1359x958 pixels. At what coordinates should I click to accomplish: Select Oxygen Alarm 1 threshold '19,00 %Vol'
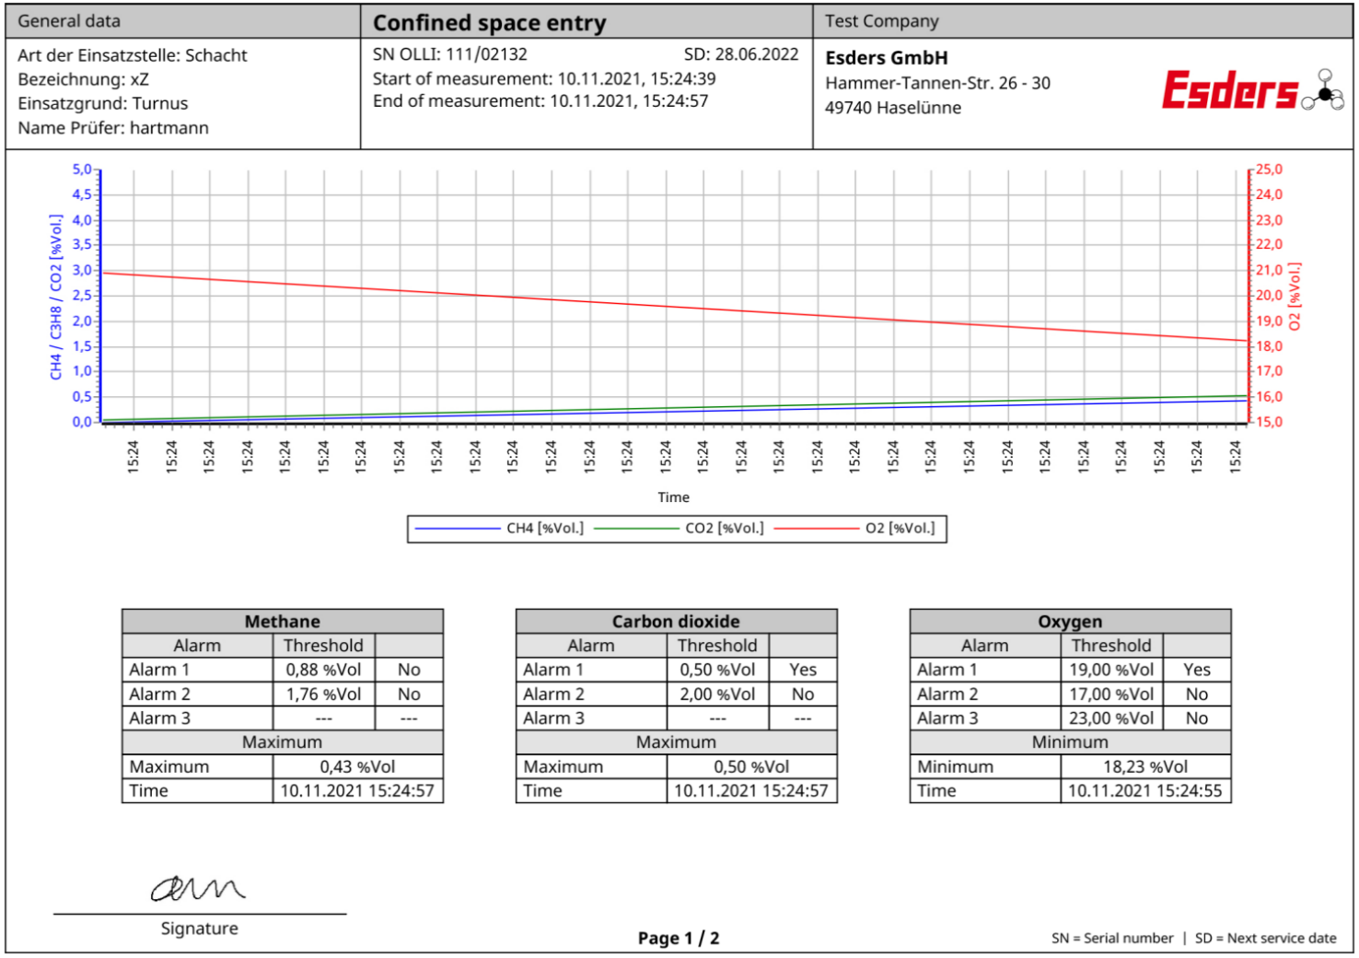[1111, 670]
